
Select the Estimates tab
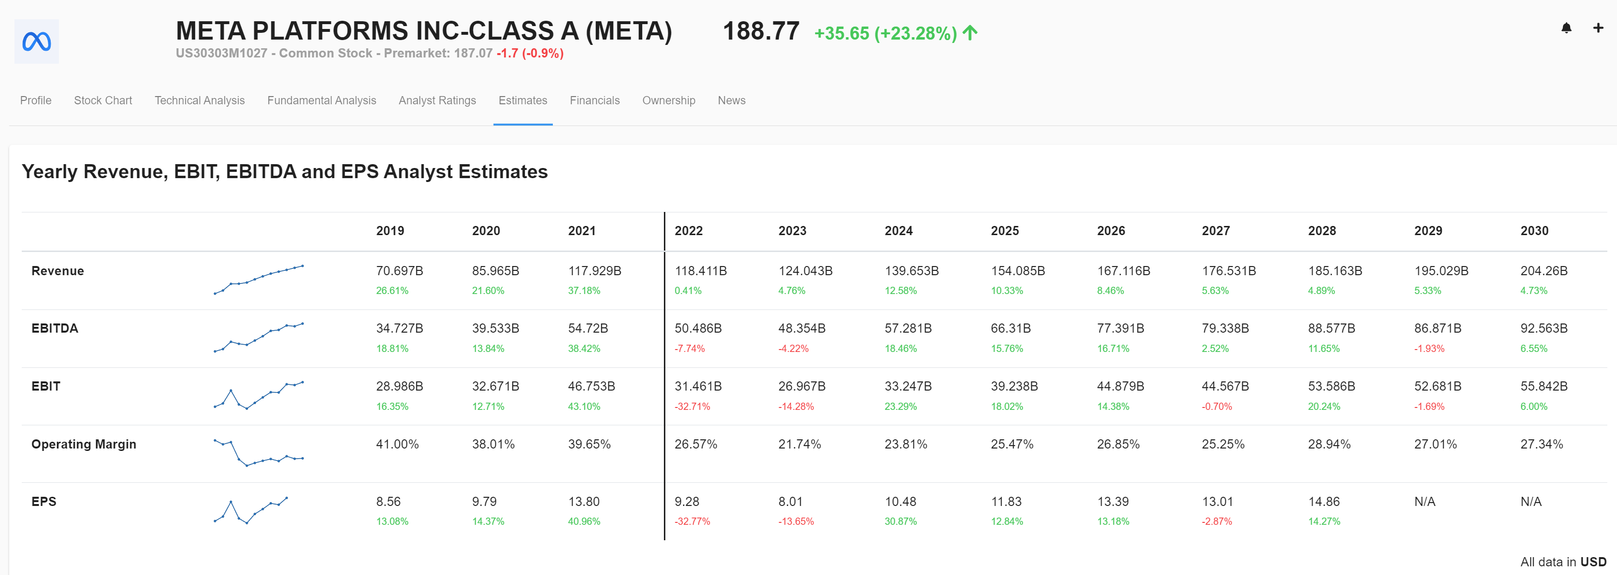[x=523, y=100]
